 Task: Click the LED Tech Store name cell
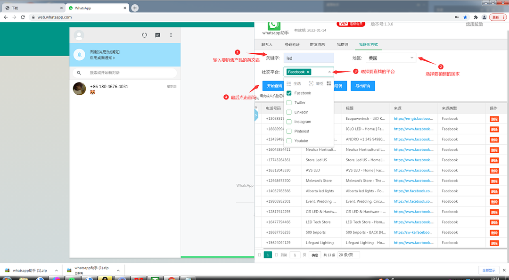pos(318,222)
